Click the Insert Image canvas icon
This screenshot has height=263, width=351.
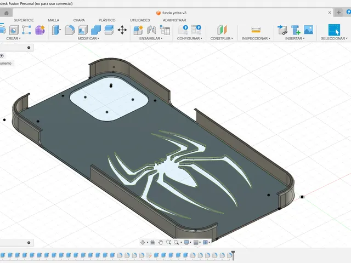(x=308, y=30)
